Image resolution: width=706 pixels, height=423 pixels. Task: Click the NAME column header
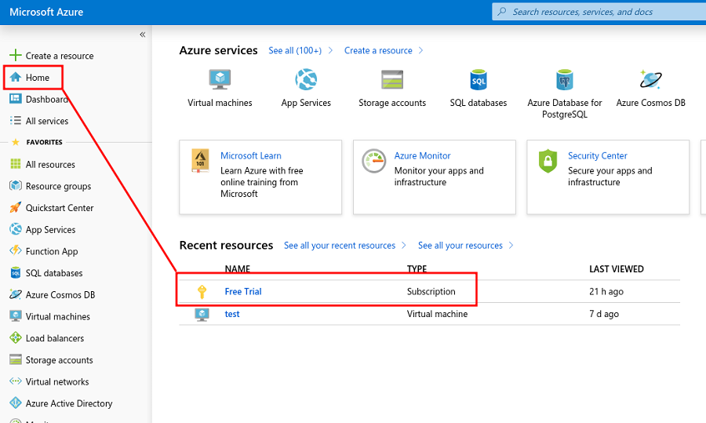click(237, 269)
